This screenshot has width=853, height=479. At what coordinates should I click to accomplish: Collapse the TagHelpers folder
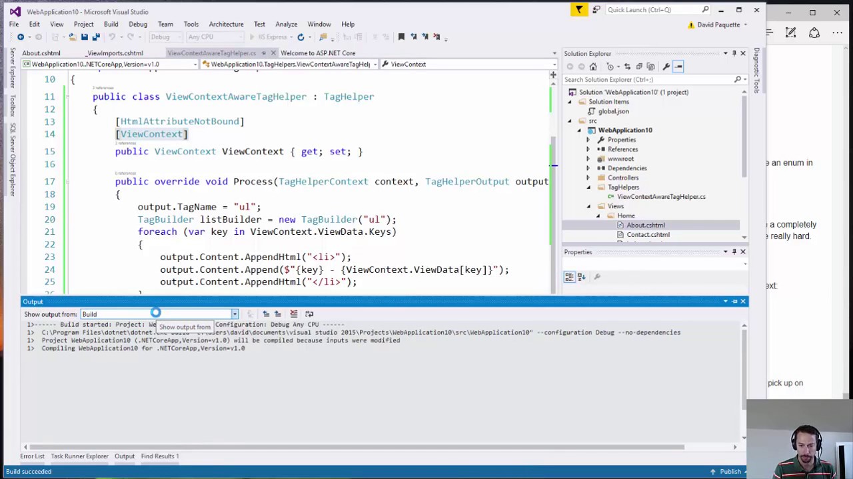pyautogui.click(x=588, y=187)
